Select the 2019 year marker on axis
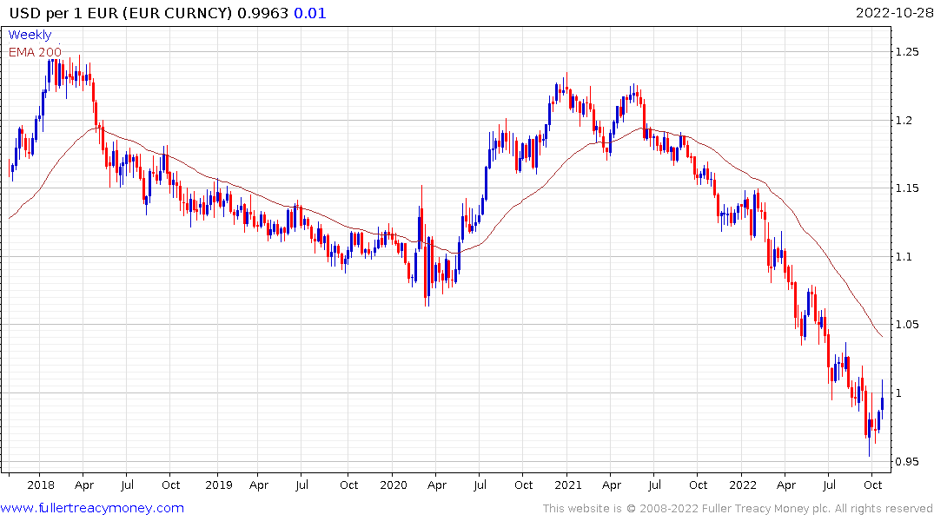Viewport: 934px width, 521px height. pos(219,485)
